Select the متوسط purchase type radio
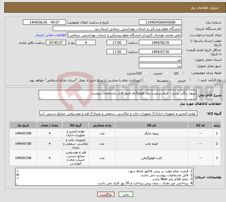The width and height of the screenshot is (226, 202). click(172, 80)
